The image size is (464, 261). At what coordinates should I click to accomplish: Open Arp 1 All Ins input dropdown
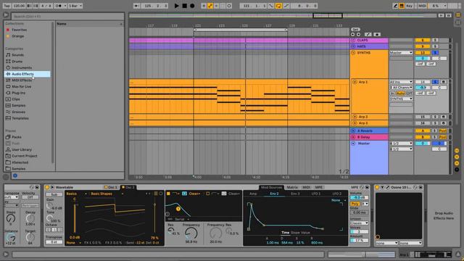coord(401,82)
